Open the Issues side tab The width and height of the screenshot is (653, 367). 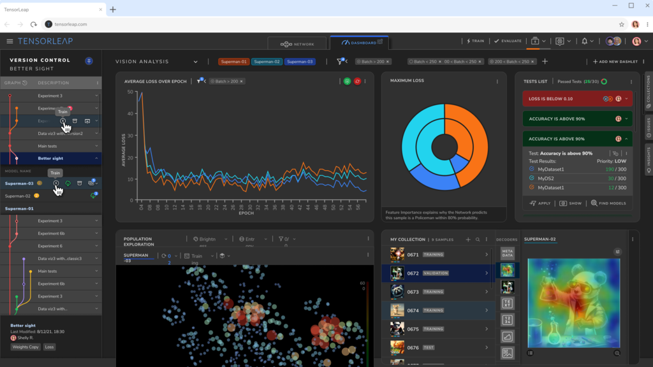click(649, 127)
